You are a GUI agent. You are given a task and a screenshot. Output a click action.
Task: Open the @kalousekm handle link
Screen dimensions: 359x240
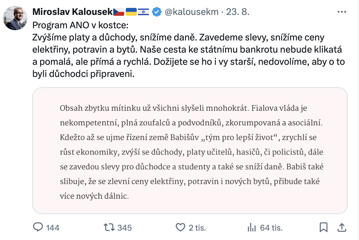[192, 12]
